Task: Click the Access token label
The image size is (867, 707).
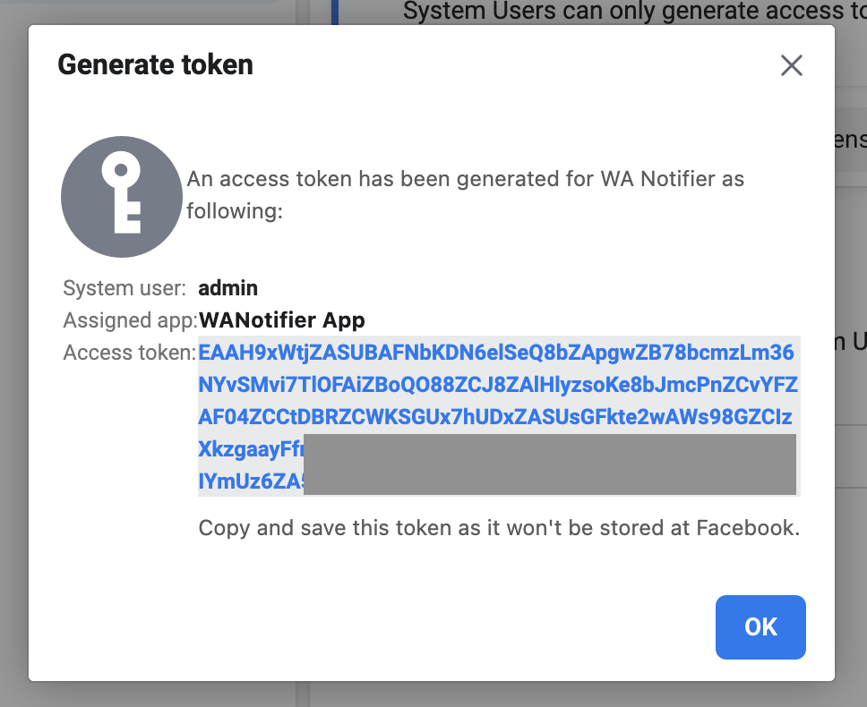Action: point(130,353)
